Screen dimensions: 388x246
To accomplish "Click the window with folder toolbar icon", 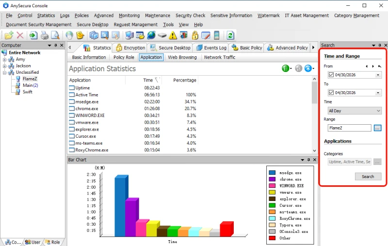I will [140, 35].
